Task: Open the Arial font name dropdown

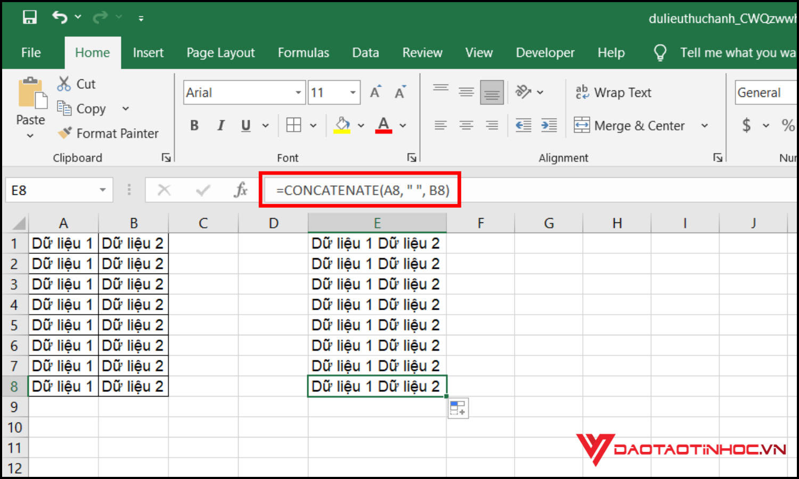Action: pyautogui.click(x=298, y=93)
